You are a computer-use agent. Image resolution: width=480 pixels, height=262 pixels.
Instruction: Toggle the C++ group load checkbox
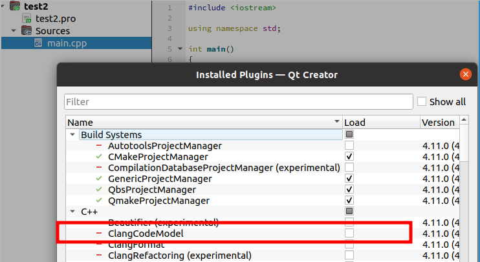tap(349, 211)
